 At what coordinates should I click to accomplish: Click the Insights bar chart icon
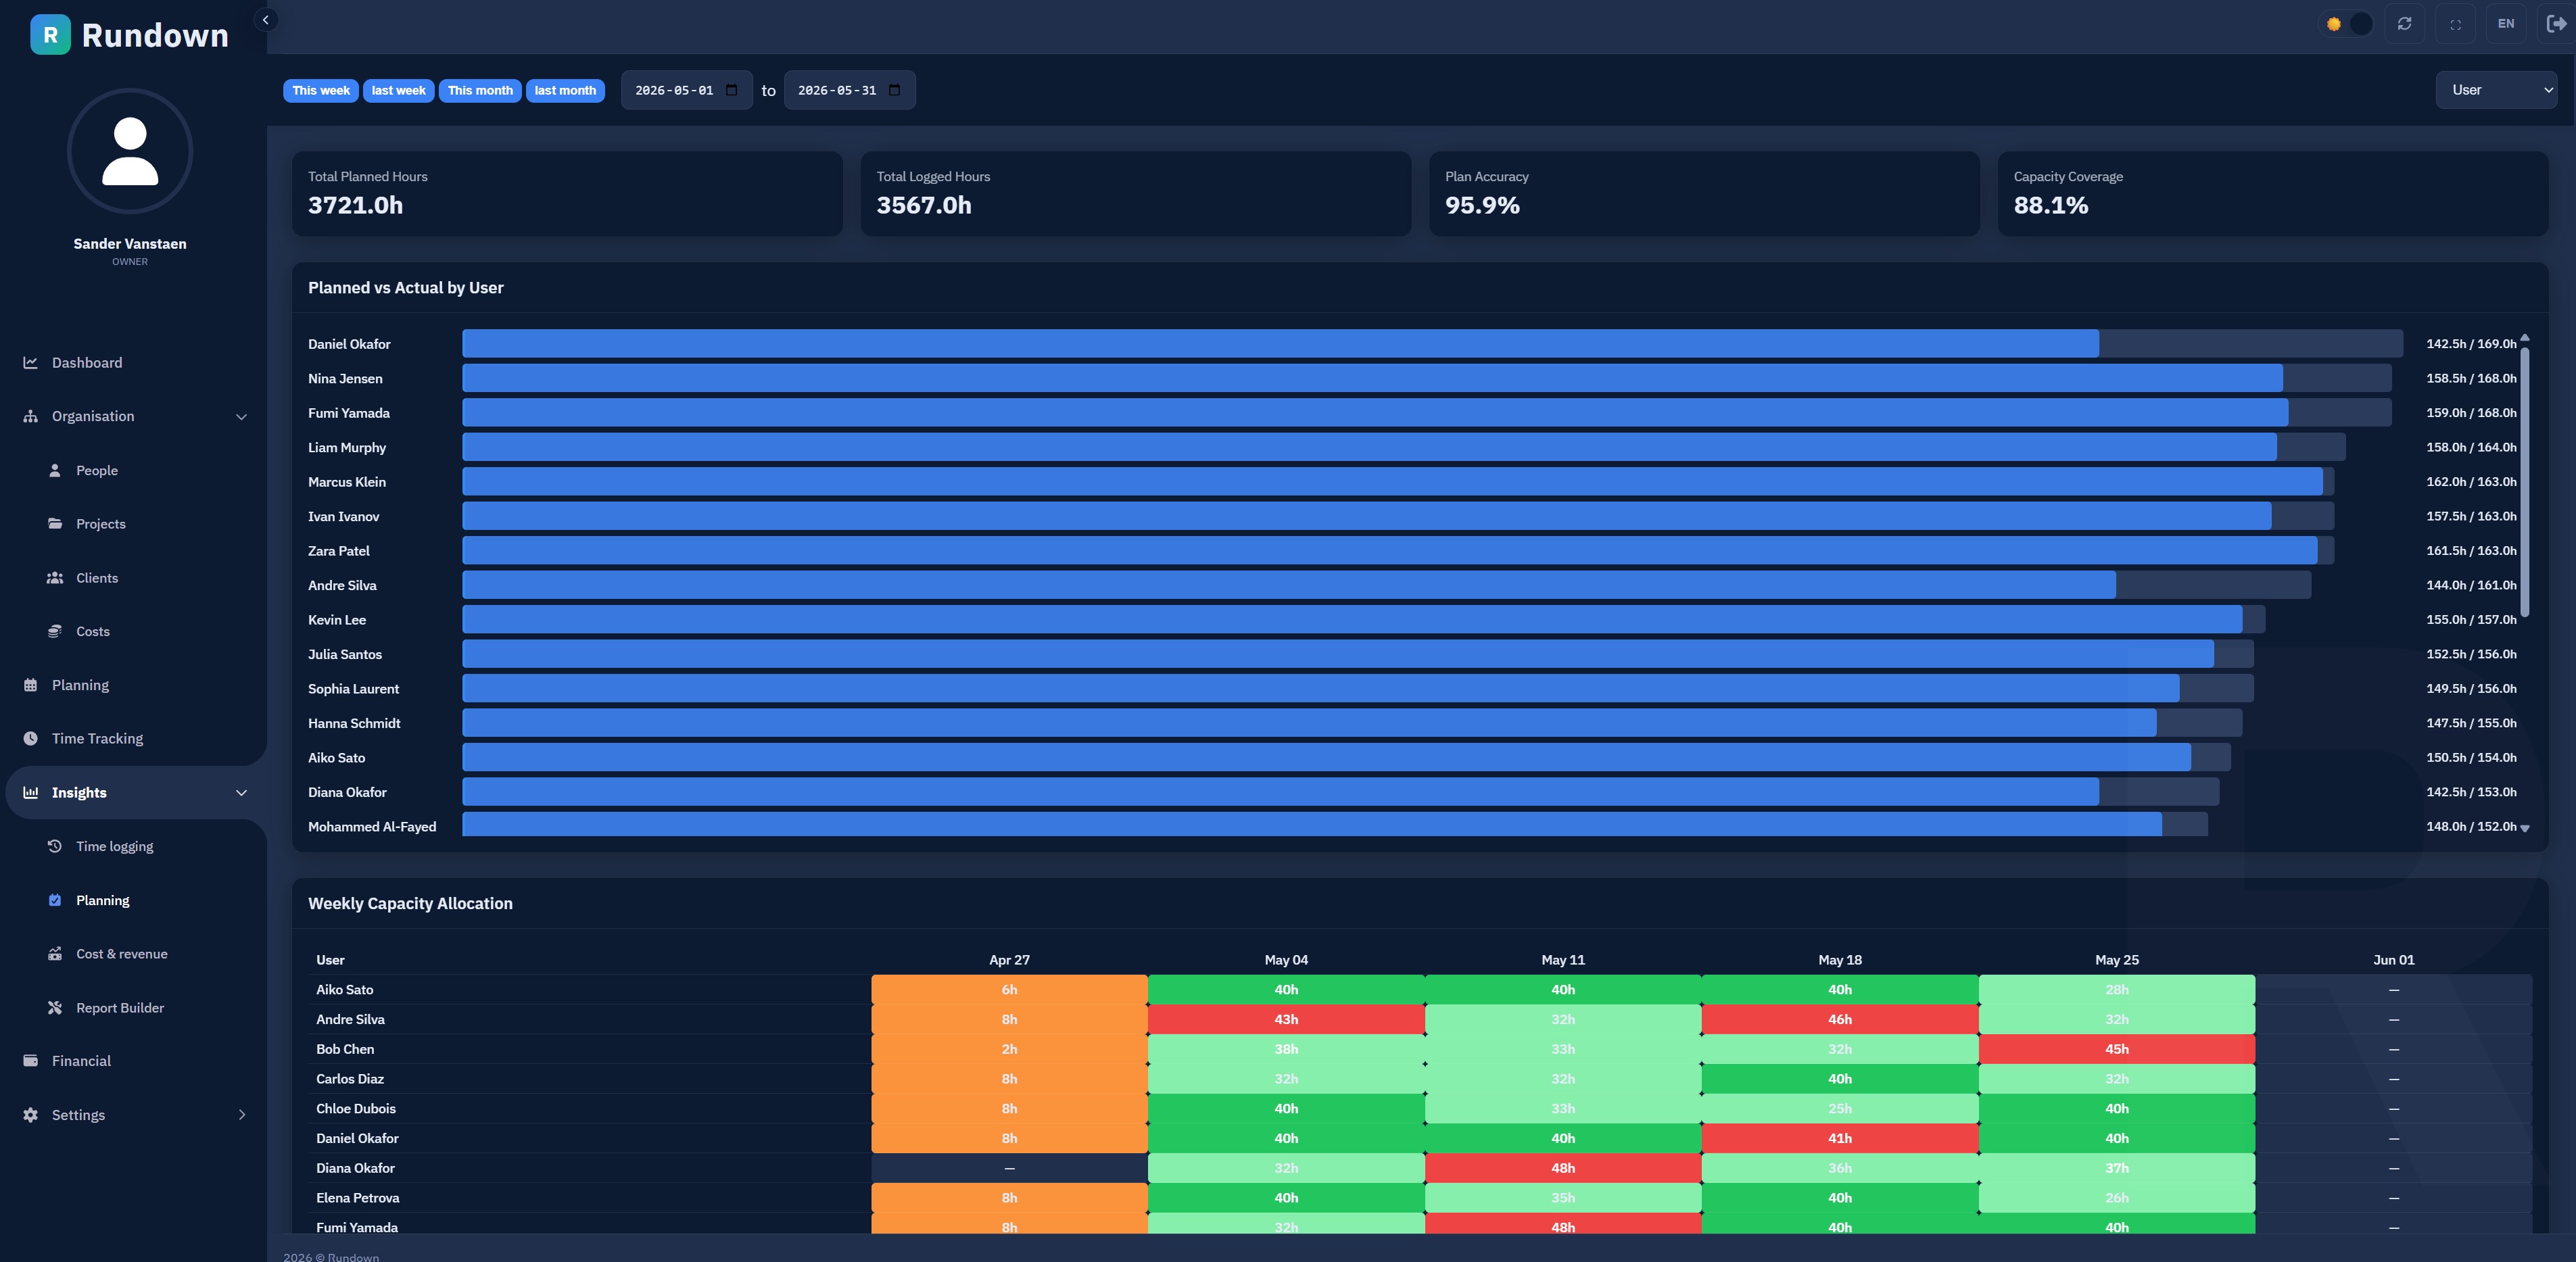tap(31, 793)
